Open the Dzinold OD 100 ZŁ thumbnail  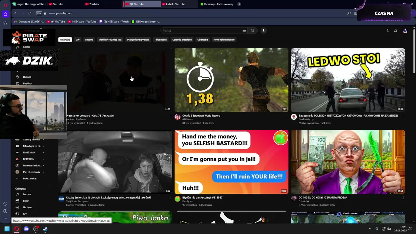point(348,162)
